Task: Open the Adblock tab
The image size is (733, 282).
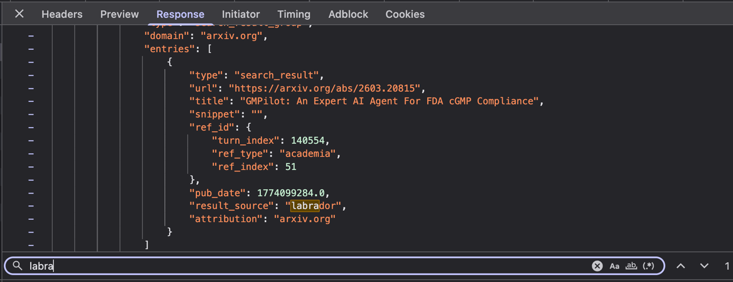Action: coord(348,14)
